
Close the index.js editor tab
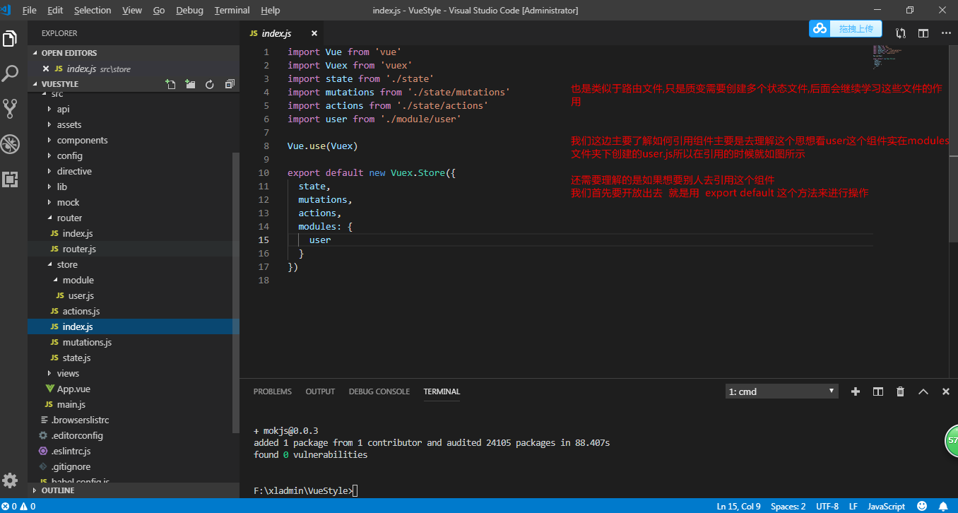tap(314, 33)
